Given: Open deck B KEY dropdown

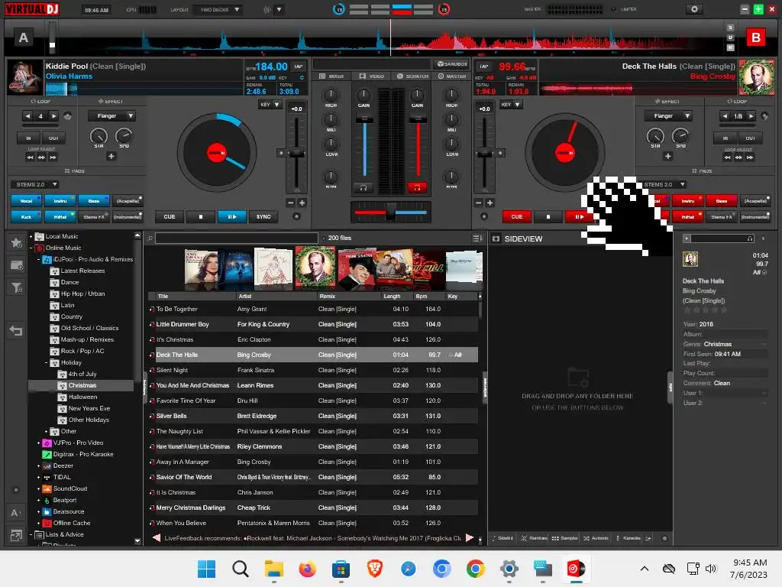Looking at the screenshot, I should 511,105.
